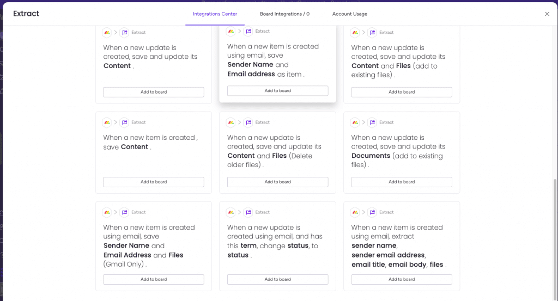Click bold 'Email address' in 'as item' card

coord(251,74)
